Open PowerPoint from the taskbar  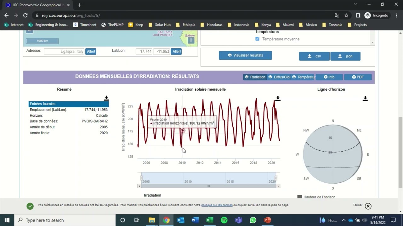coord(267,220)
